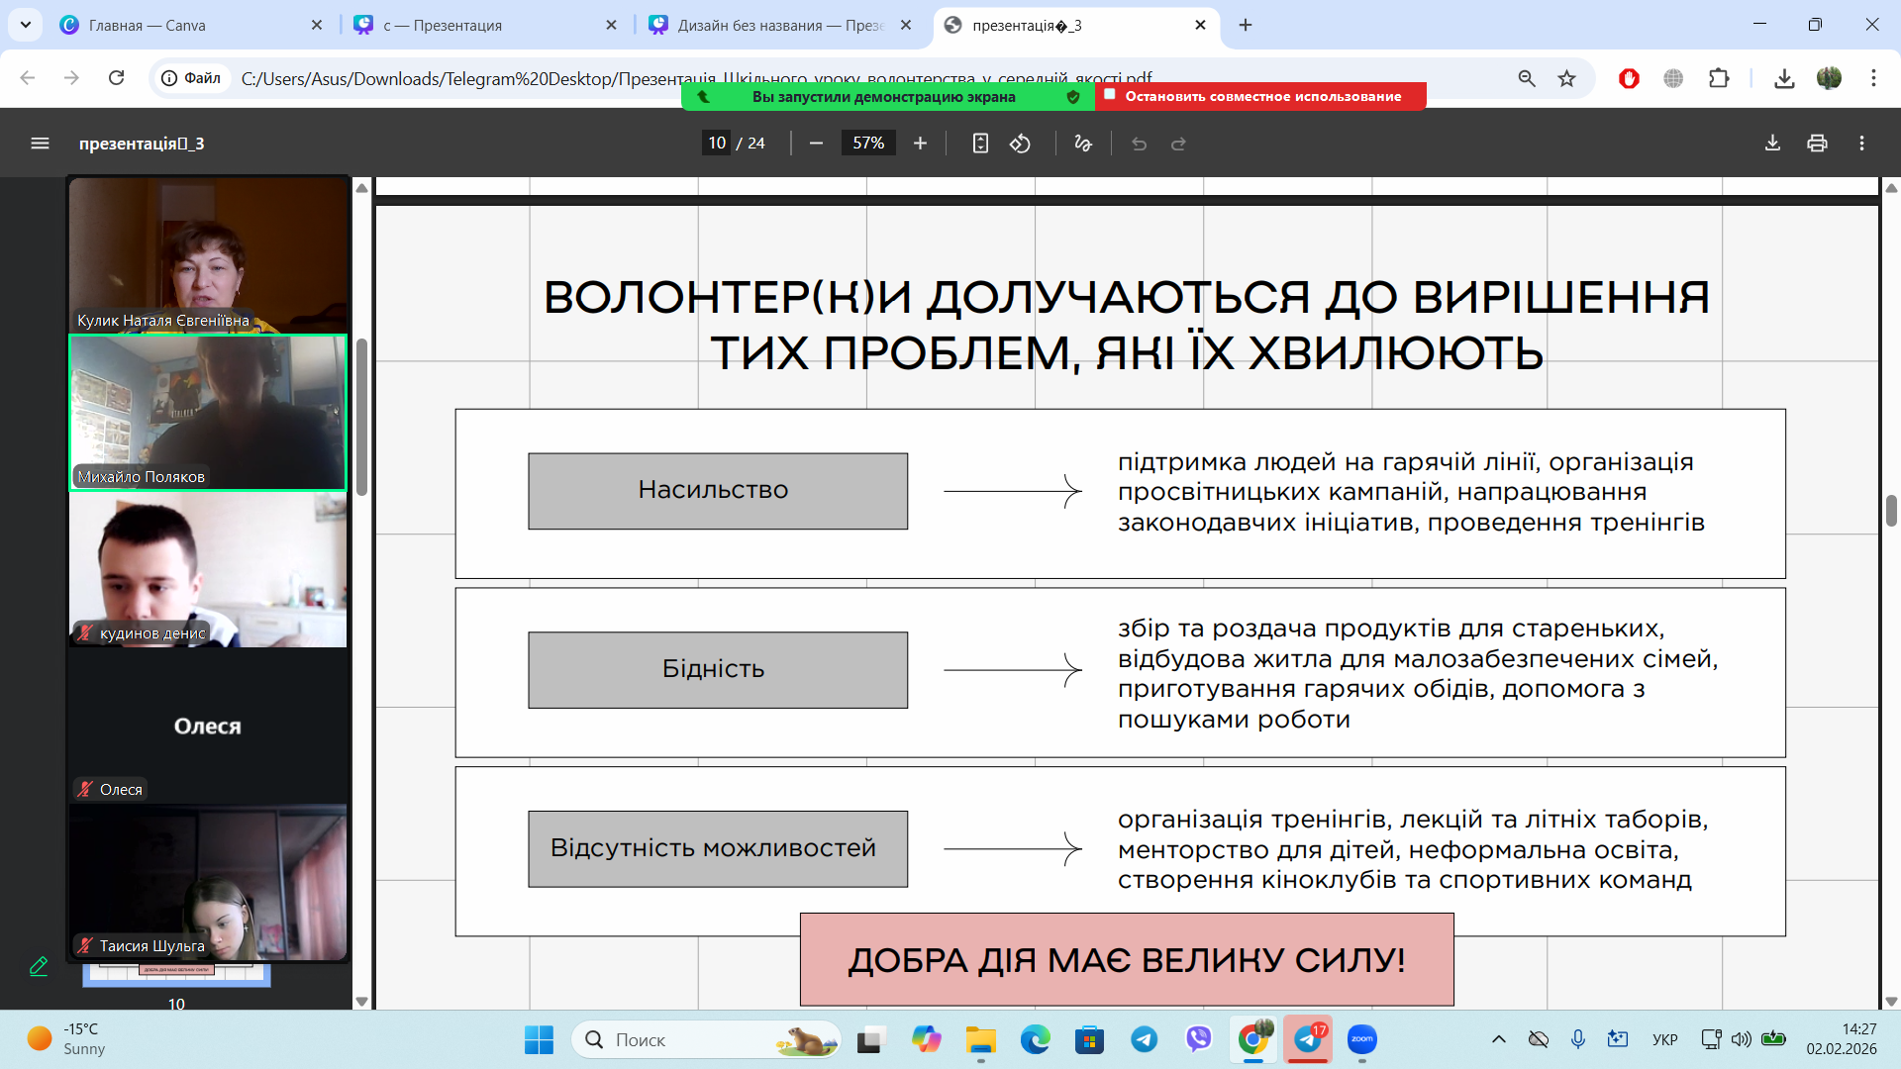Download the PDF file

[x=1772, y=144]
